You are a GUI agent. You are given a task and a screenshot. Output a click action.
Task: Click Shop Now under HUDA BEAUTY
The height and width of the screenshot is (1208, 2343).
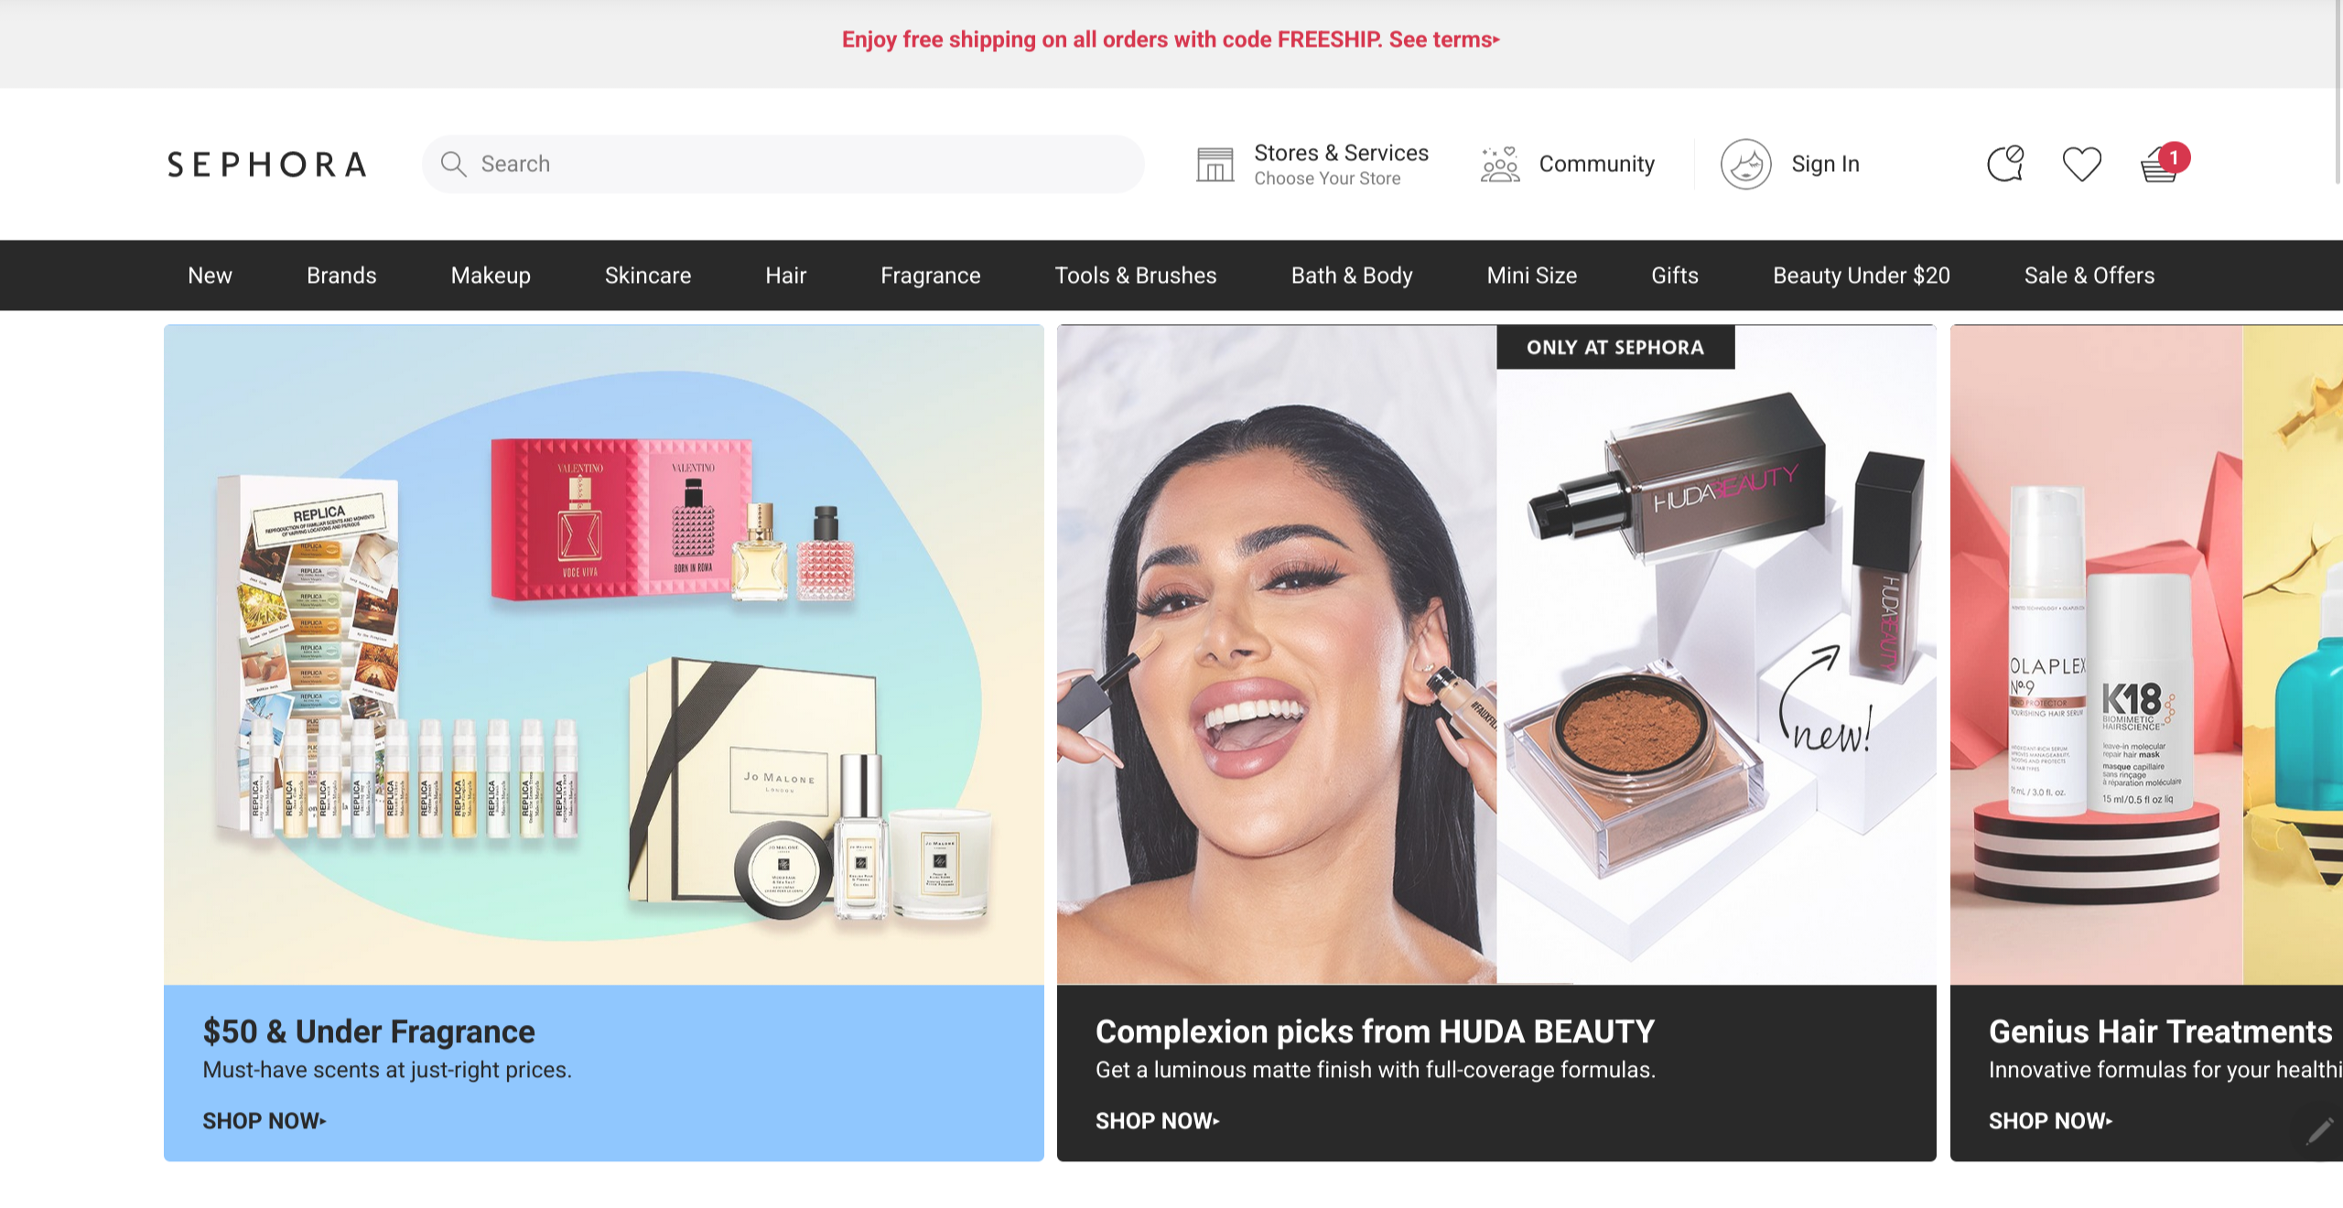(x=1158, y=1121)
